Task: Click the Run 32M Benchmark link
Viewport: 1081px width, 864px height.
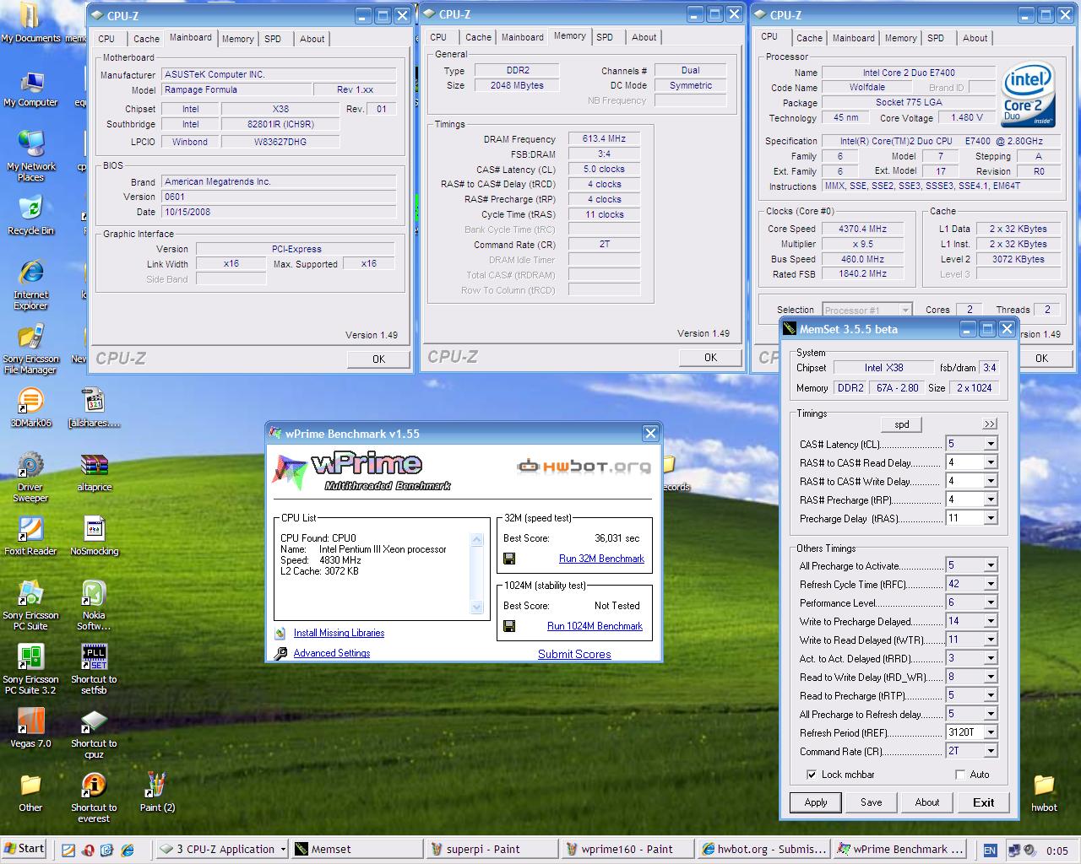Action: point(601,559)
